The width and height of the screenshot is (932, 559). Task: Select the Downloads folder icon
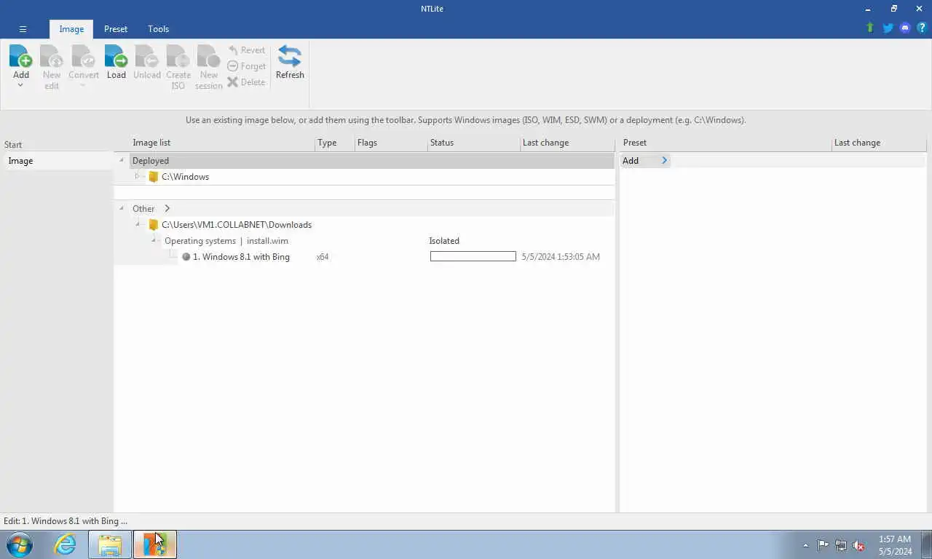click(154, 225)
